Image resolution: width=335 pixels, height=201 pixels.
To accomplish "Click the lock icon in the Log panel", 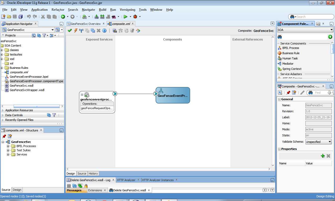I will coord(86,186).
